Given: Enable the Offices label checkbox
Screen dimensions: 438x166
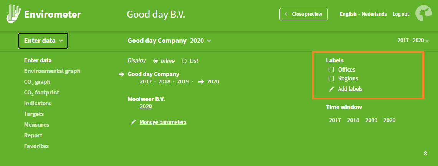Looking at the screenshot, I should tap(331, 69).
